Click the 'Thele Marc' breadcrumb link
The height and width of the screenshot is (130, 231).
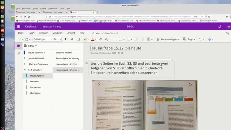pyautogui.click(x=47, y=27)
